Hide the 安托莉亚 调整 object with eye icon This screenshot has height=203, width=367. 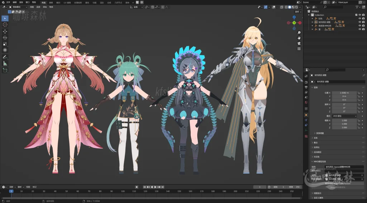[360, 22]
